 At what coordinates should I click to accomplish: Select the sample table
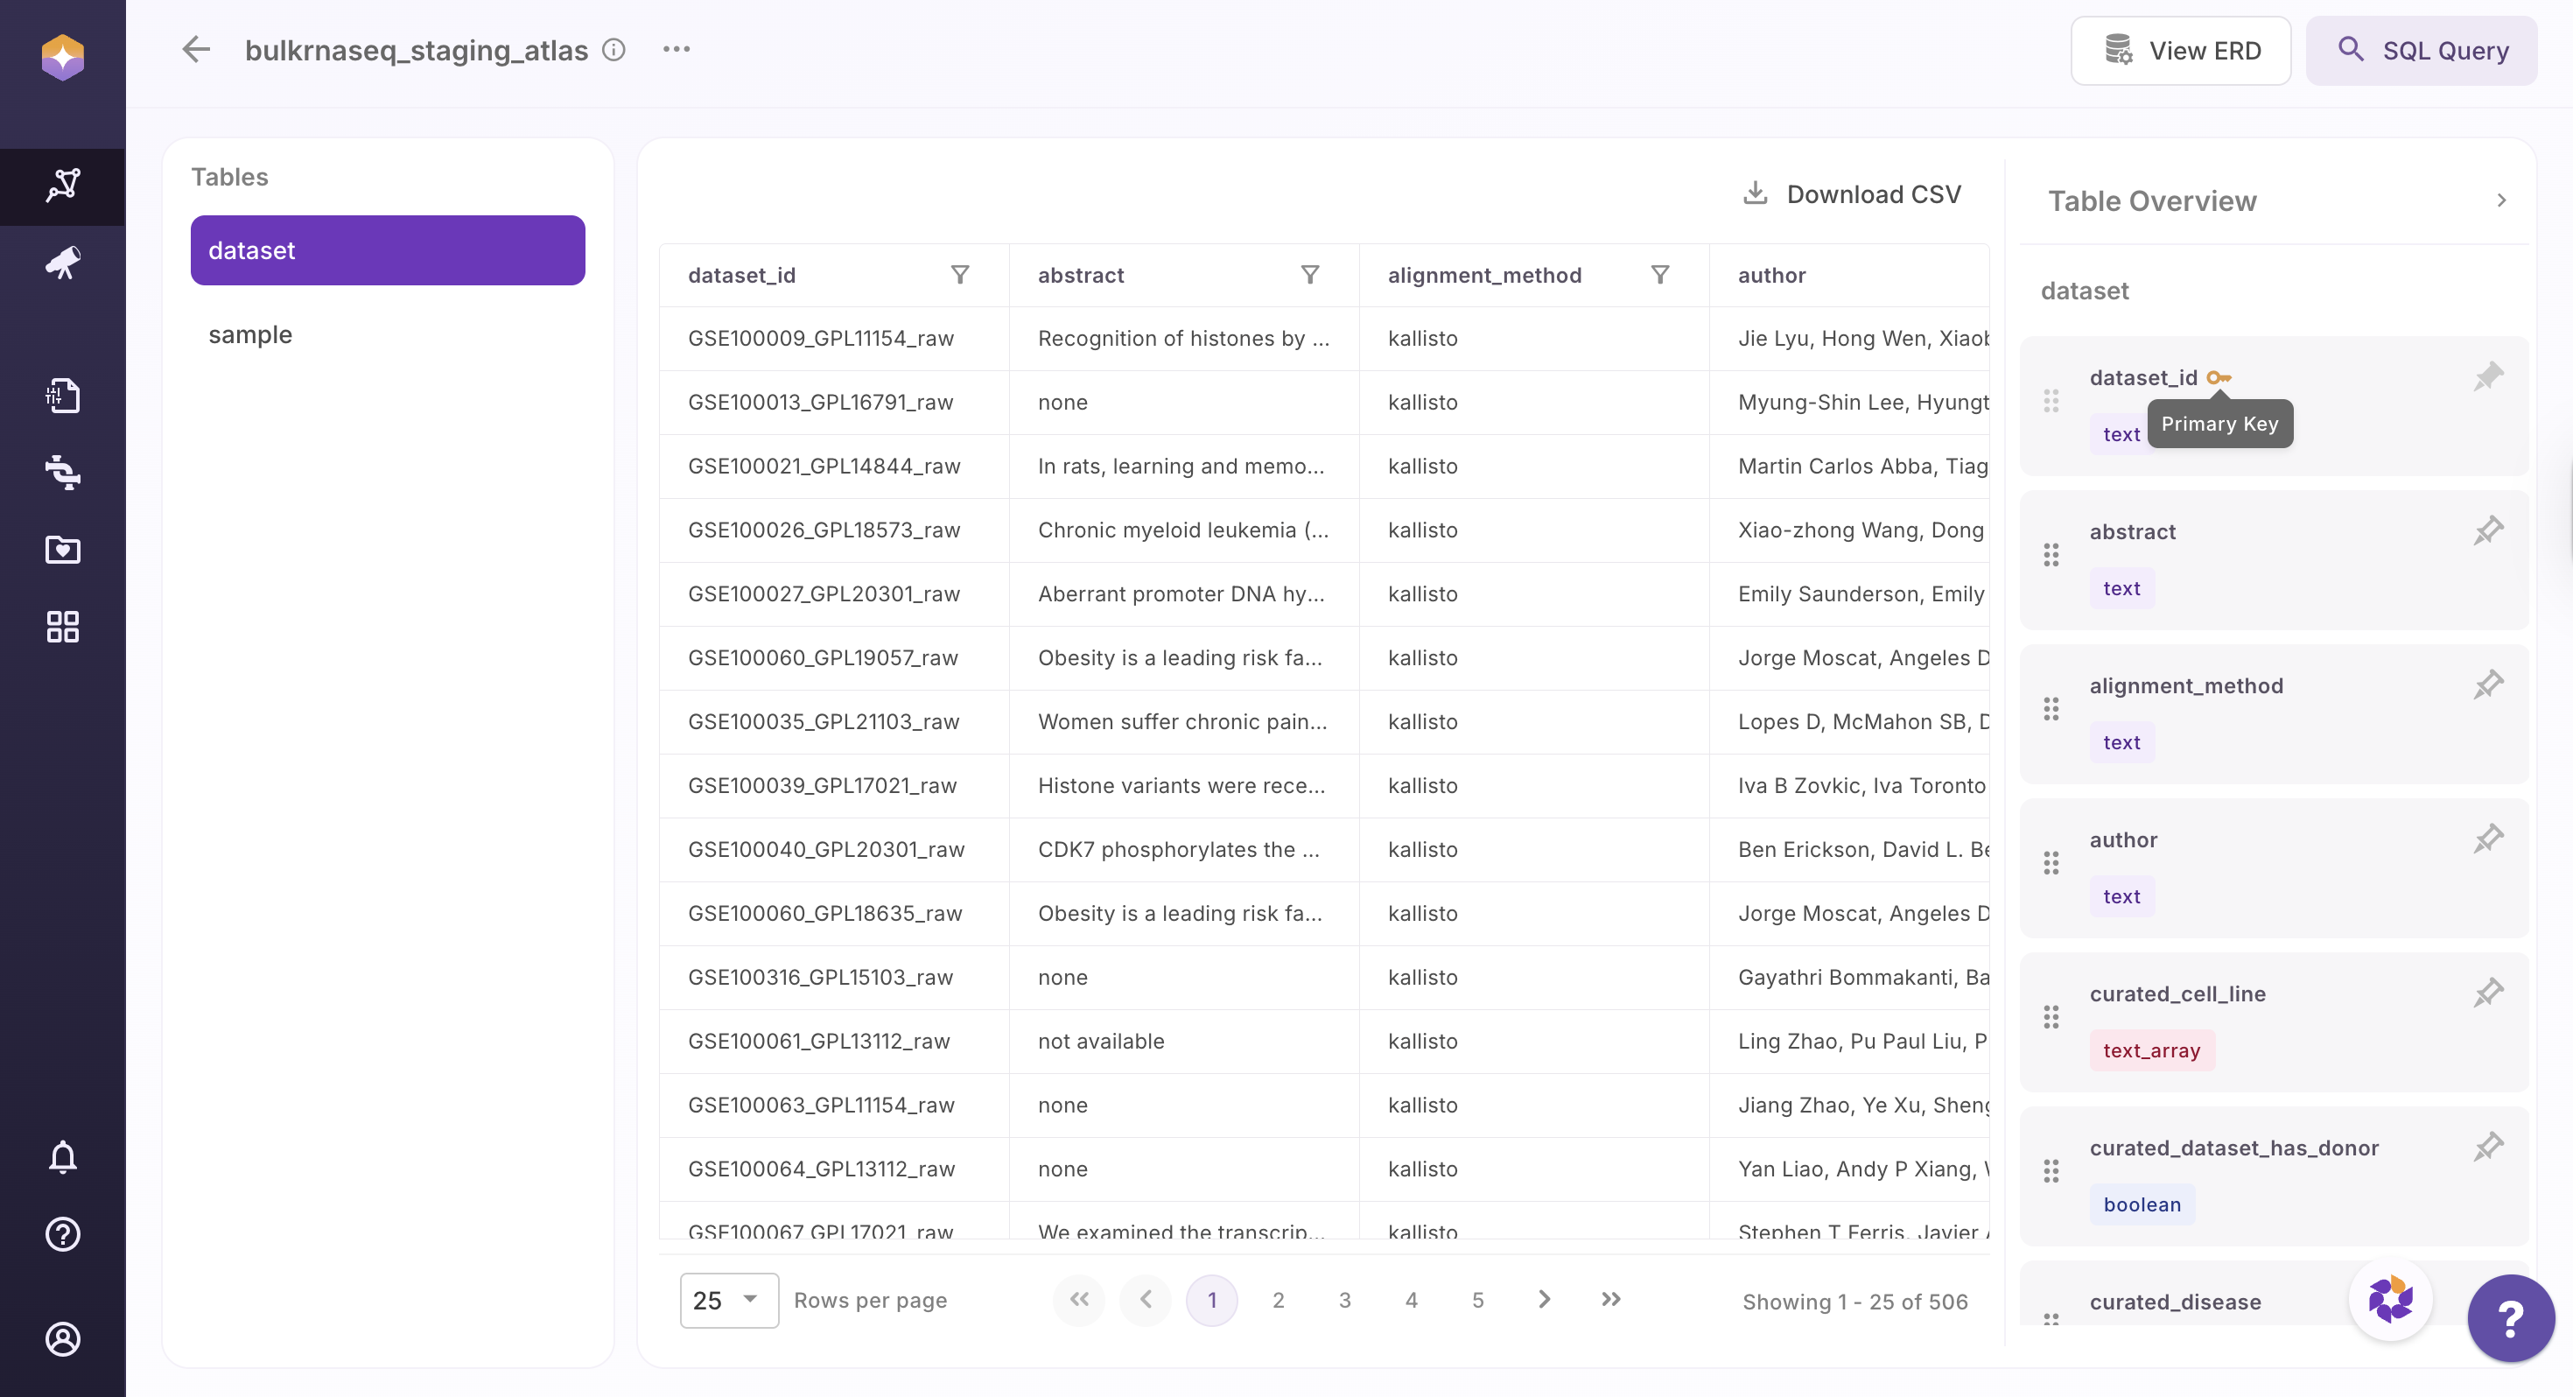point(249,334)
